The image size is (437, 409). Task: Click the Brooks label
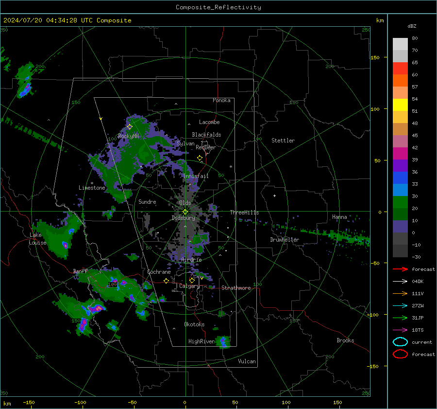[x=345, y=340]
